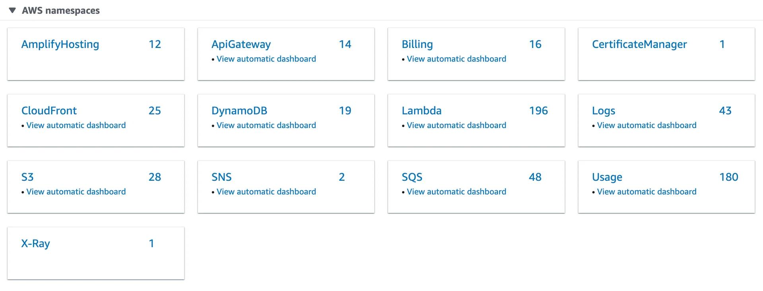View automatic dashboard for Billing

[x=456, y=59]
